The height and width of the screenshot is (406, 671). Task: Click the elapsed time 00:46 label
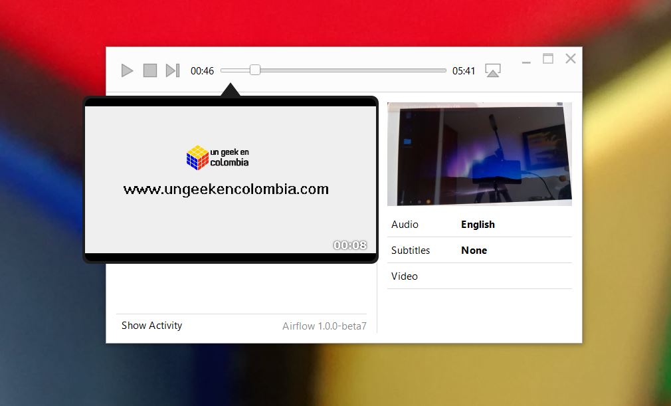(202, 71)
